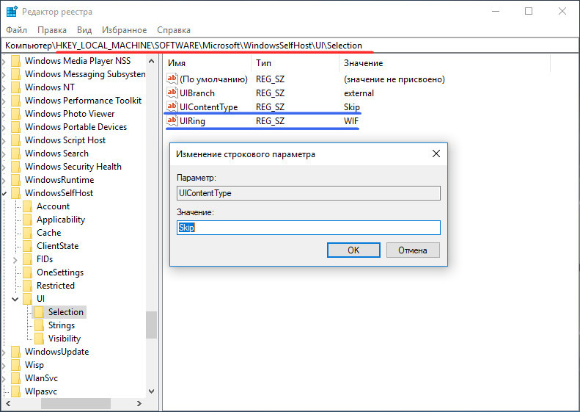Image resolution: width=580 pixels, height=412 pixels.
Task: Collapse the WindowsSelfHost tree node
Action: (x=4, y=193)
